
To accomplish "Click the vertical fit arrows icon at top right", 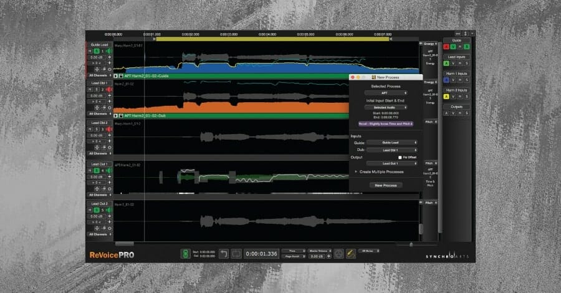I will pyautogui.click(x=466, y=34).
